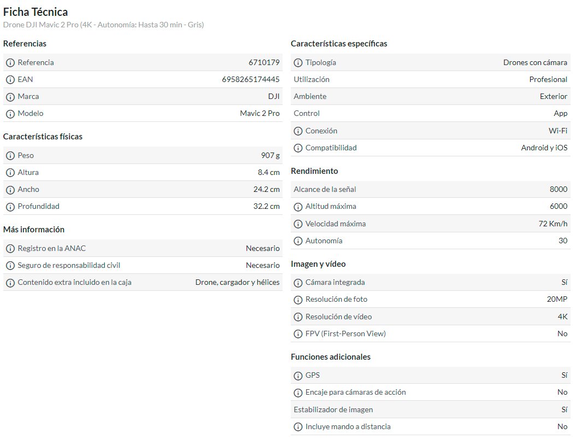Click the Alcance de la señal label
575x439 pixels.
[325, 189]
